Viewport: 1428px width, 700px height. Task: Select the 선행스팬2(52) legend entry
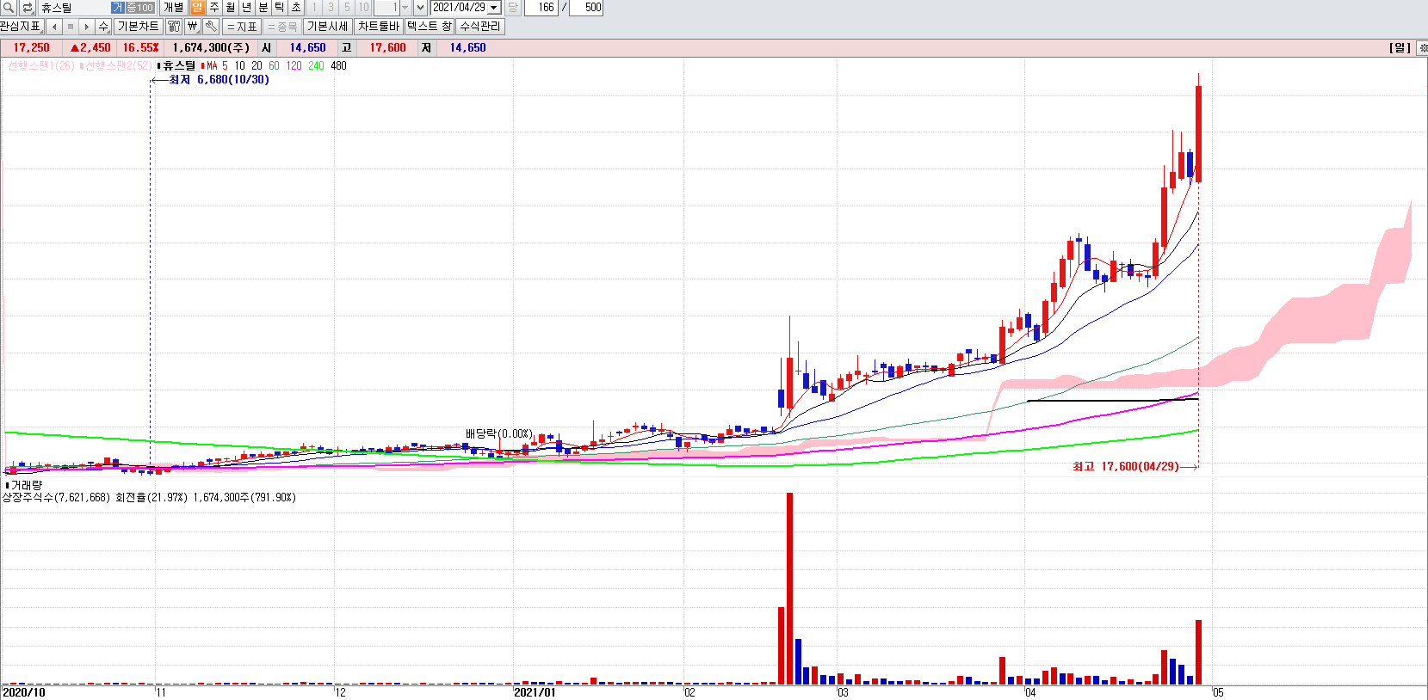[x=115, y=65]
